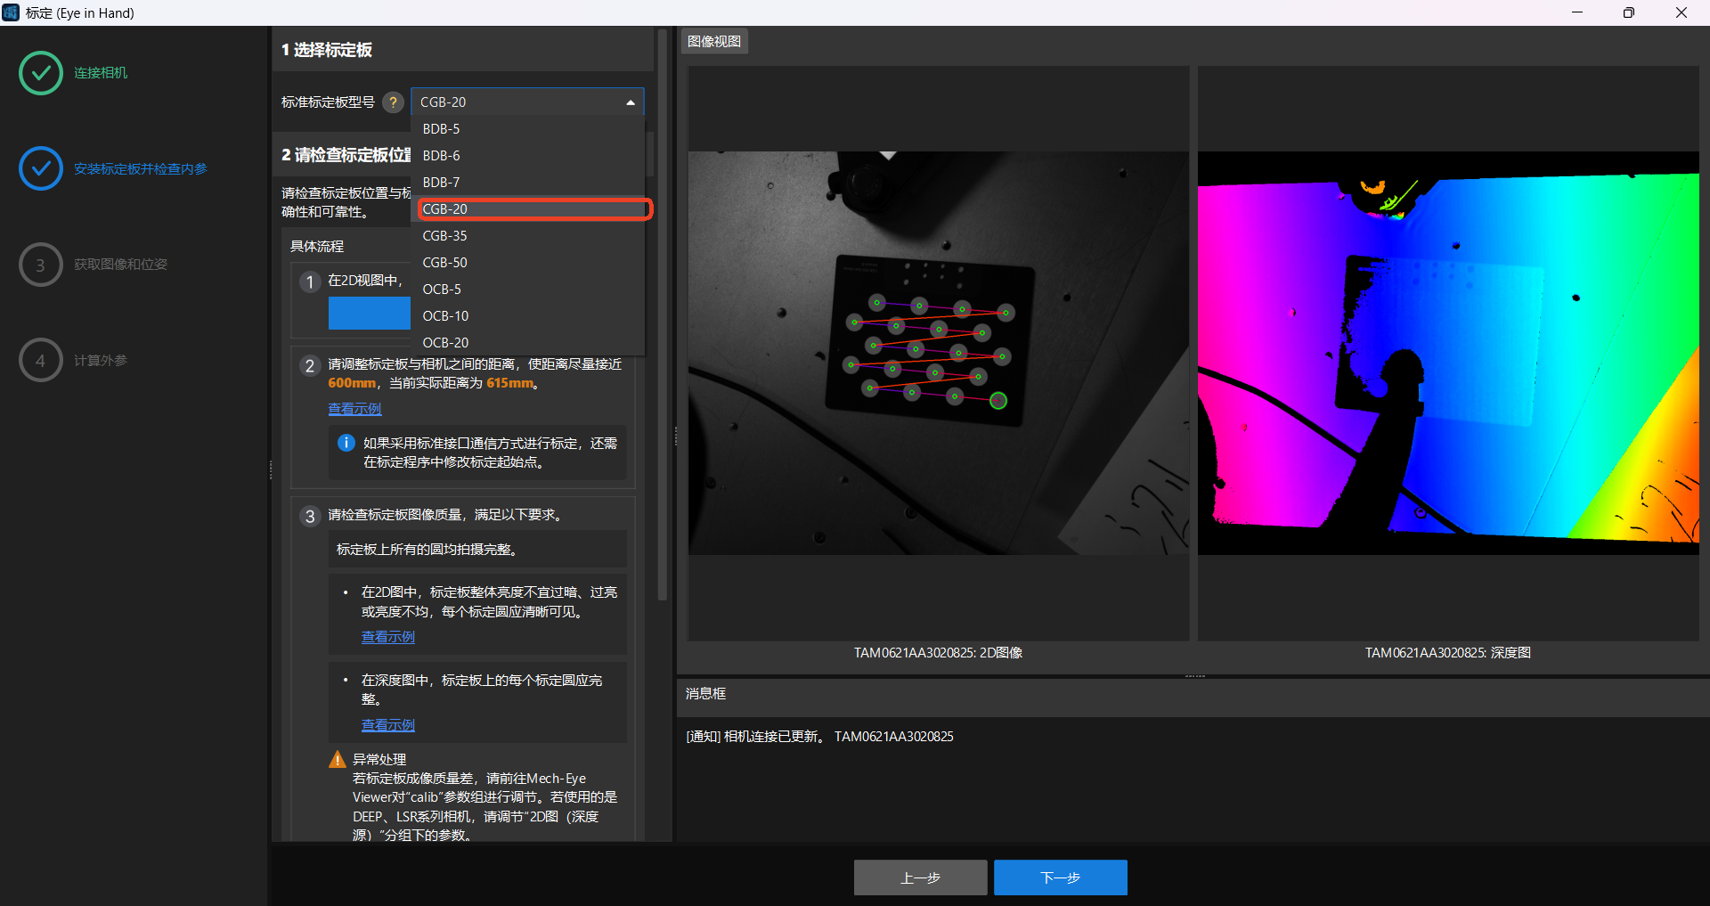Click the app logo in title bar
This screenshot has width=1710, height=906.
point(11,12)
